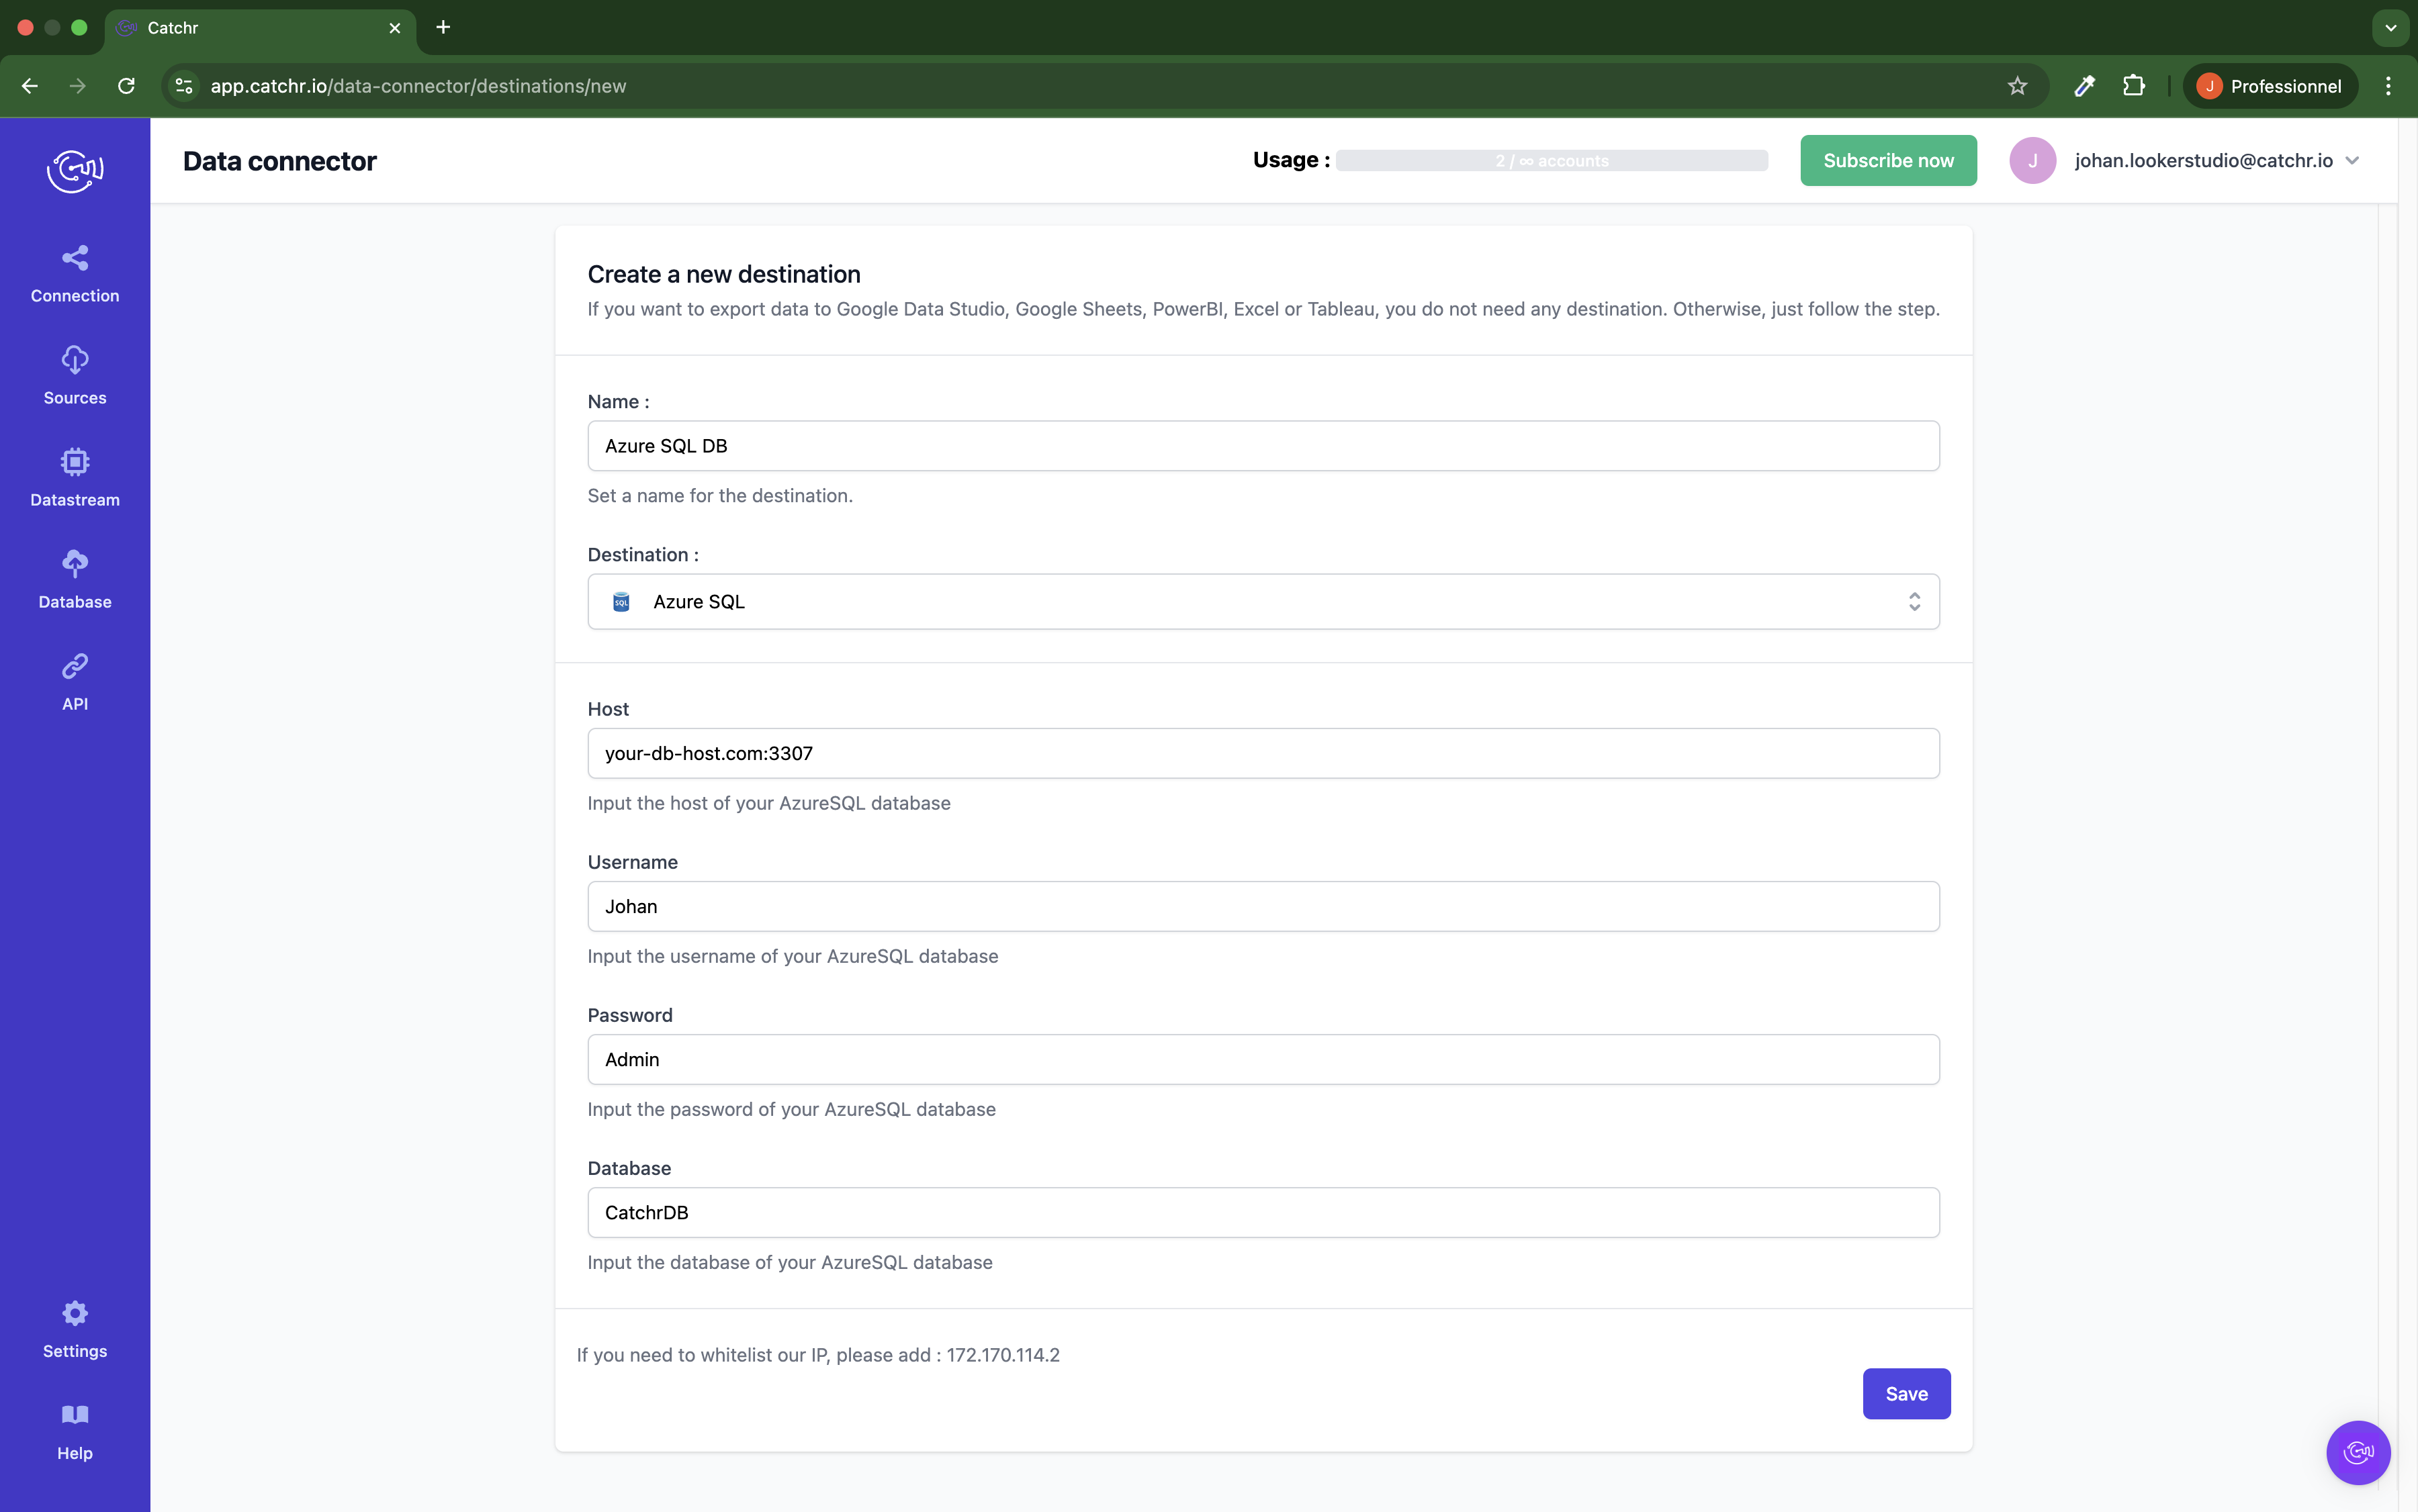This screenshot has width=2418, height=1512.
Task: Click the Azure SQL database icon in Destination
Action: tap(621, 602)
